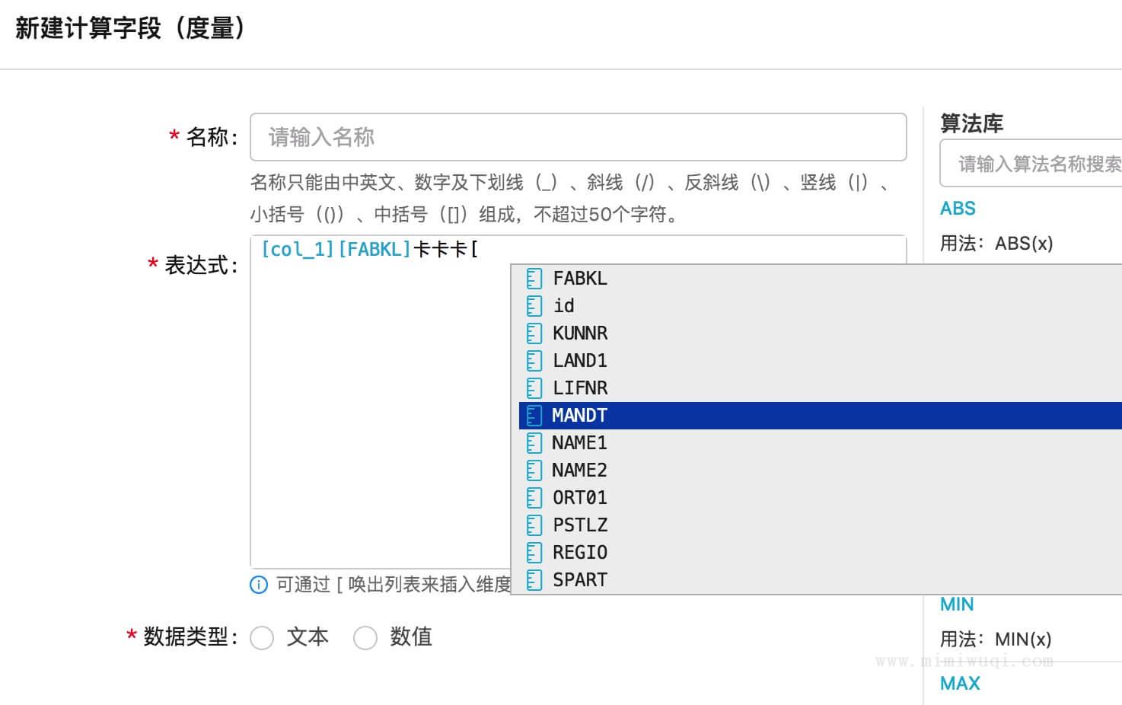The image size is (1122, 705).
Task: Open the MAX function link
Action: (960, 684)
